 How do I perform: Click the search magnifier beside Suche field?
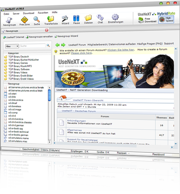[x=48, y=45]
